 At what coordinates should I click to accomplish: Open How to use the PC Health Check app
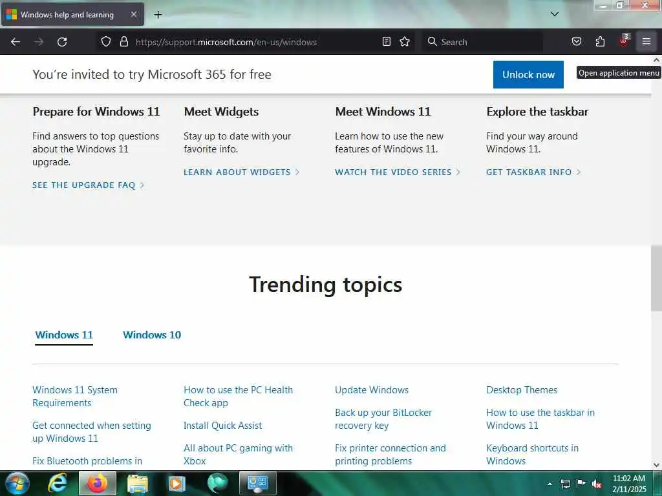[238, 397]
